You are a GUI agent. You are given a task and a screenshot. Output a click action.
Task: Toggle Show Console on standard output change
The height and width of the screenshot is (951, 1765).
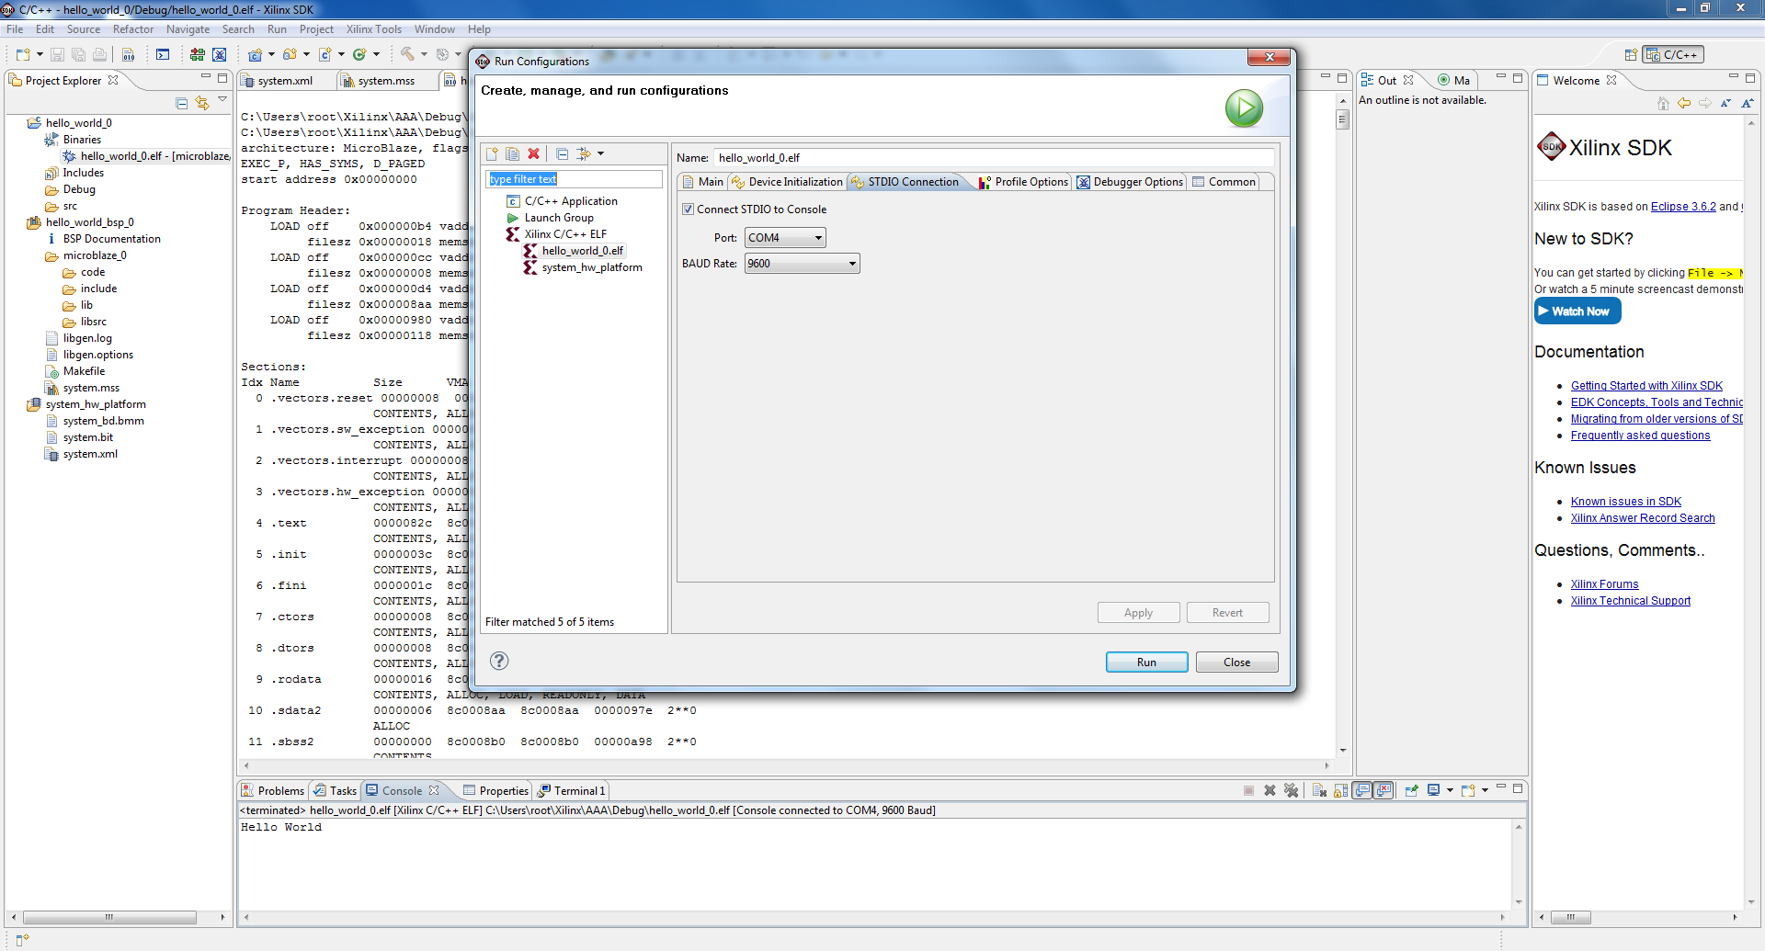(x=1362, y=790)
